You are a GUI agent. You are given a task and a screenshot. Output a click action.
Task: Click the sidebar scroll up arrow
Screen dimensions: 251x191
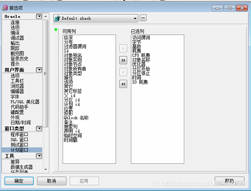click(x=46, y=17)
